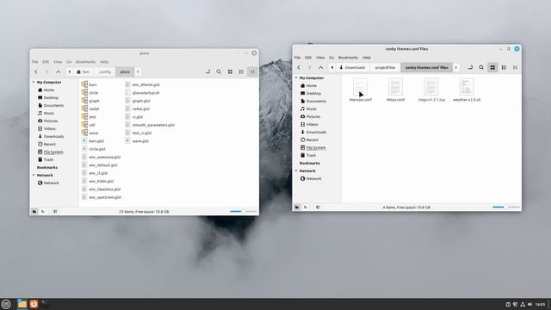Show tree view in conky themes status bar
This screenshot has height=310, width=551.
coord(306,208)
